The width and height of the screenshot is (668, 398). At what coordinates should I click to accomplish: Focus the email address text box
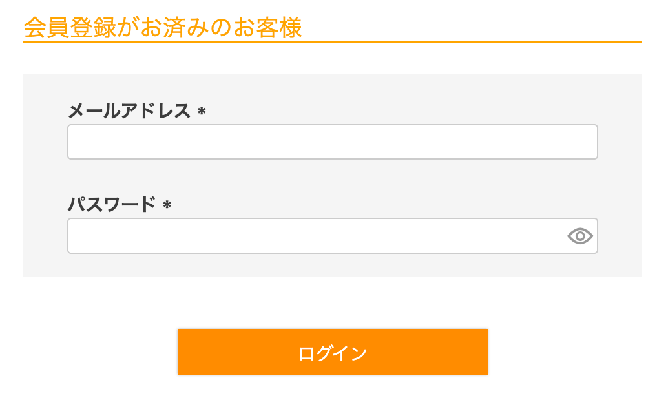(x=333, y=141)
